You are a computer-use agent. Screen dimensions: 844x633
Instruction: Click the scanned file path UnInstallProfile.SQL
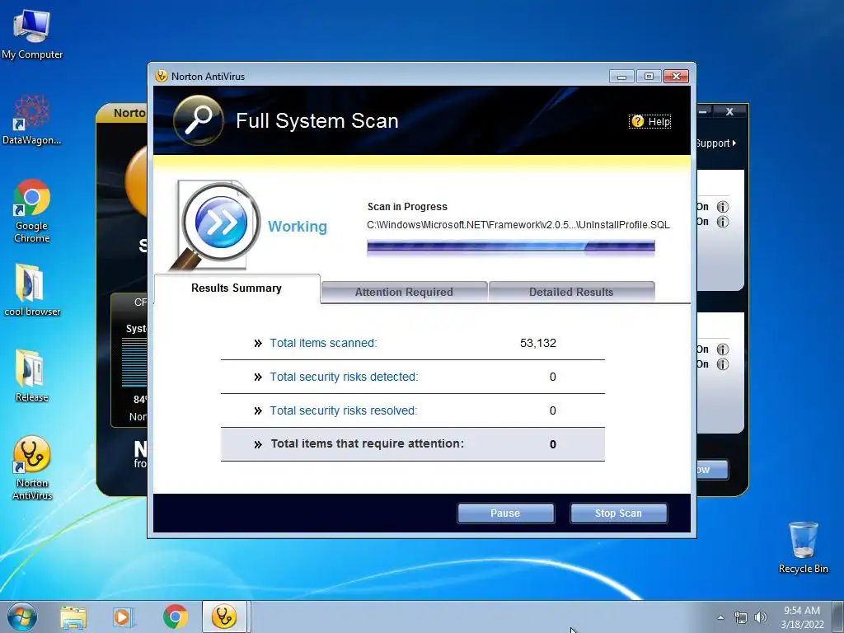518,225
